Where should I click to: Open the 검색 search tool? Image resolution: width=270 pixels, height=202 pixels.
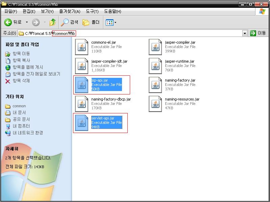pyautogui.click(x=69, y=22)
